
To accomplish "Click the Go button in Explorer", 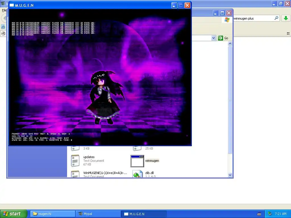I will pyautogui.click(x=223, y=38).
